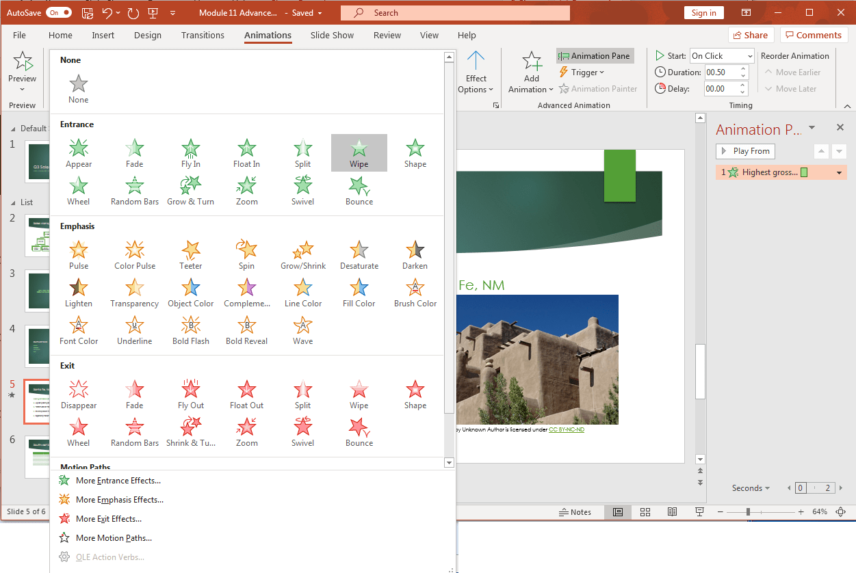Apply the Pulse emphasis effect
The image size is (856, 573).
pyautogui.click(x=79, y=255)
